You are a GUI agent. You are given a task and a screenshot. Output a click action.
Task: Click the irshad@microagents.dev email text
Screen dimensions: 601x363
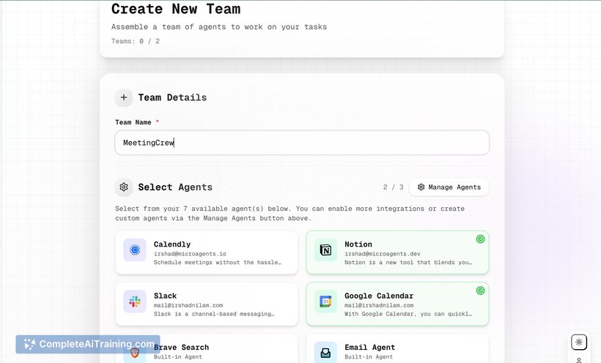pyautogui.click(x=382, y=254)
